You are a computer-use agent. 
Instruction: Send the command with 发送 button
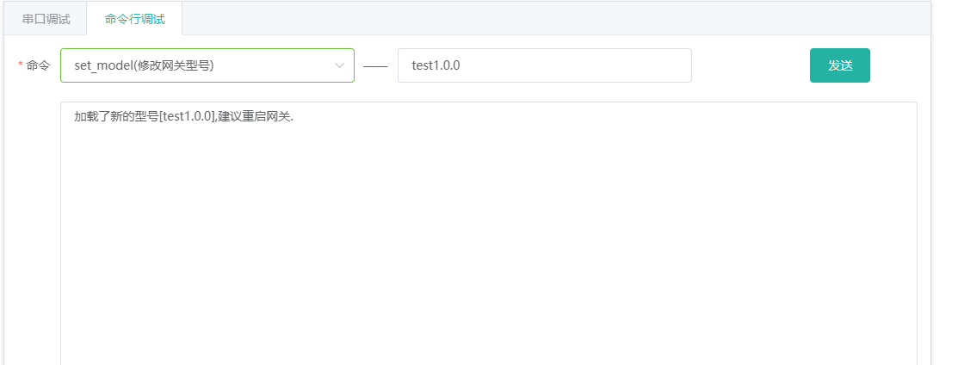coord(839,65)
